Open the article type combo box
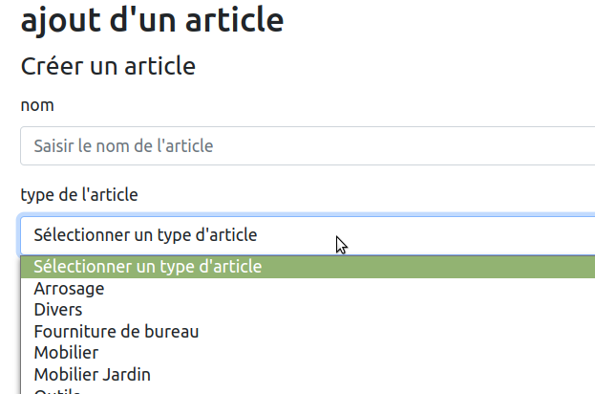 coord(306,235)
